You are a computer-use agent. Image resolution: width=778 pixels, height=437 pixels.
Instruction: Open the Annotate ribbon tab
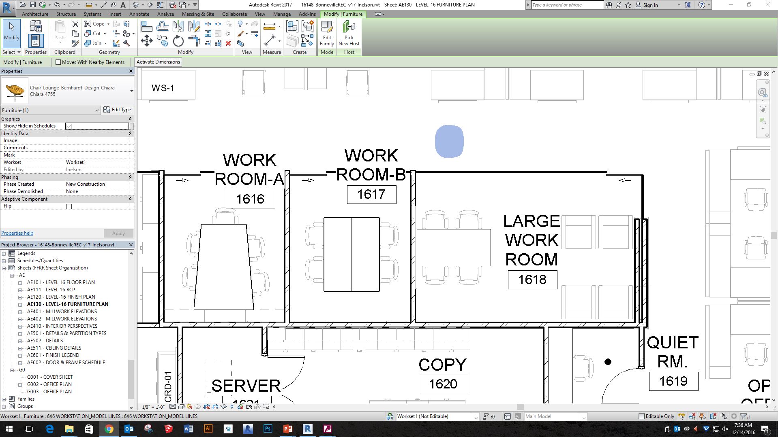coord(139,14)
